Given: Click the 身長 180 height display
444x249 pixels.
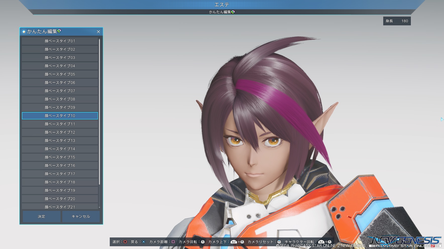Looking at the screenshot, I should pos(397,21).
